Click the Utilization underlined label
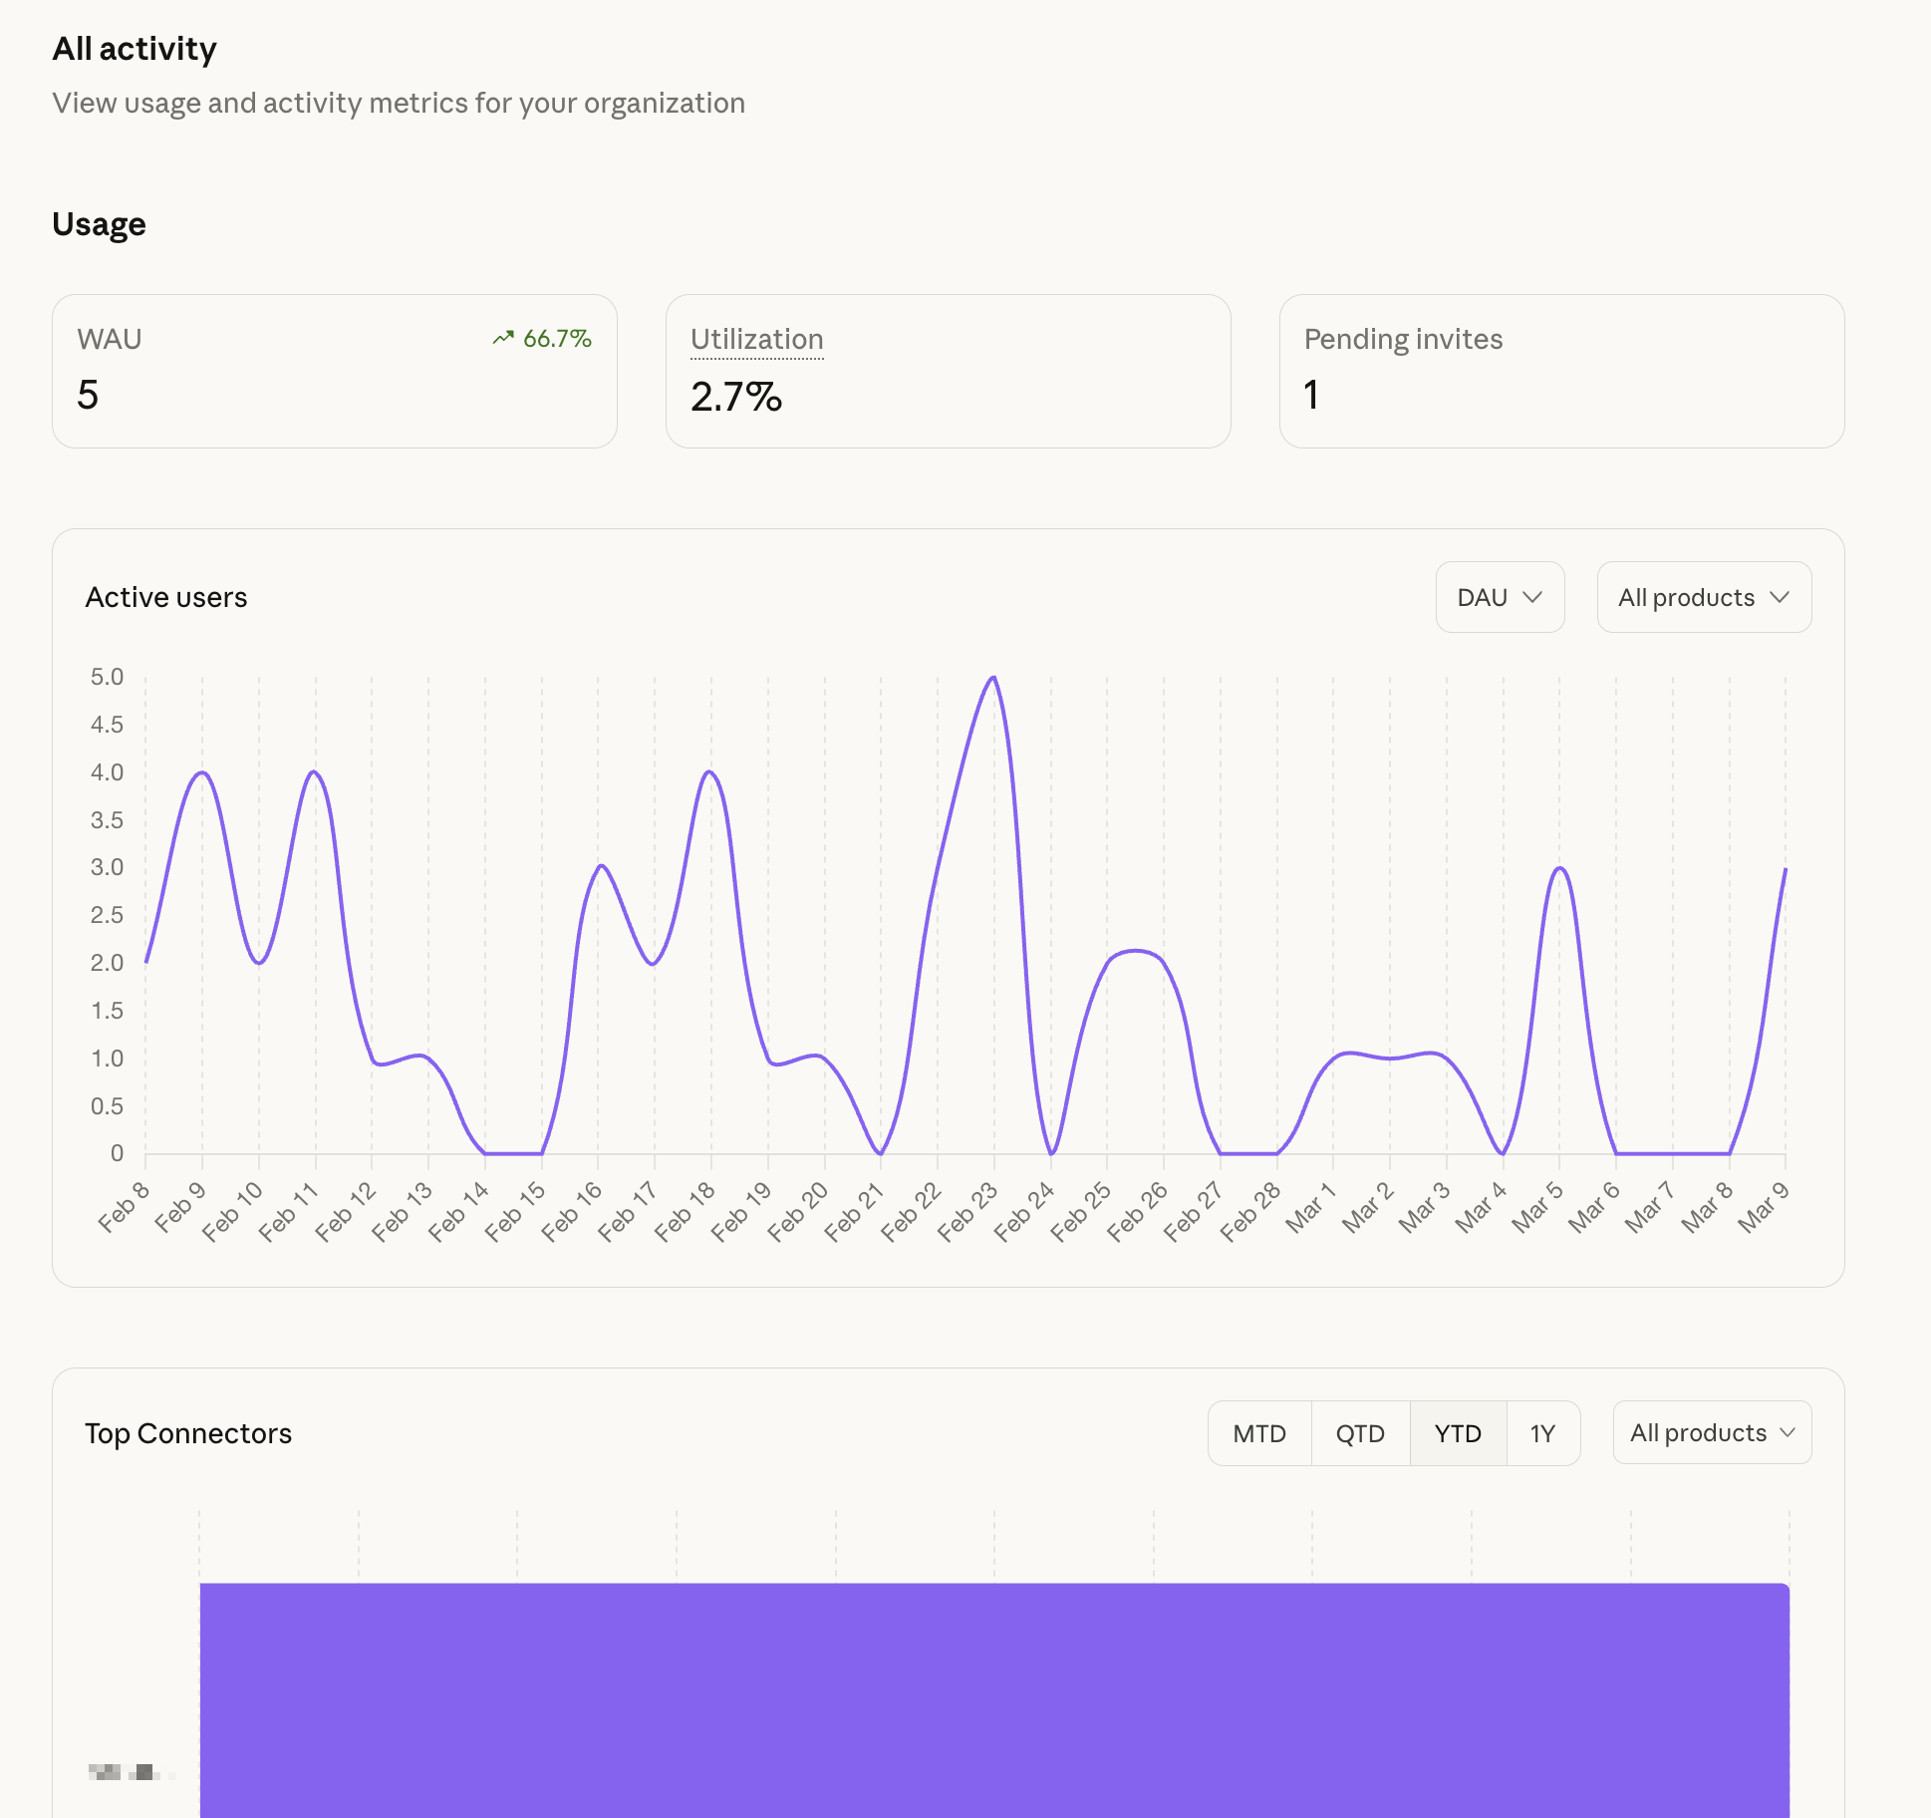Screen dimensions: 1931x1818 point(756,339)
